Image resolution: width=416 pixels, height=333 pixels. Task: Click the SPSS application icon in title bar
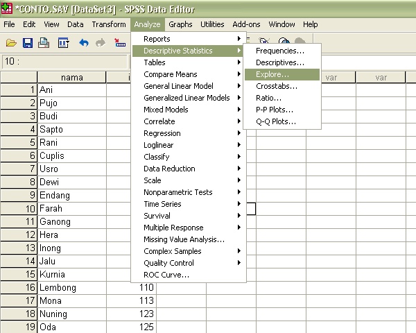[6, 8]
